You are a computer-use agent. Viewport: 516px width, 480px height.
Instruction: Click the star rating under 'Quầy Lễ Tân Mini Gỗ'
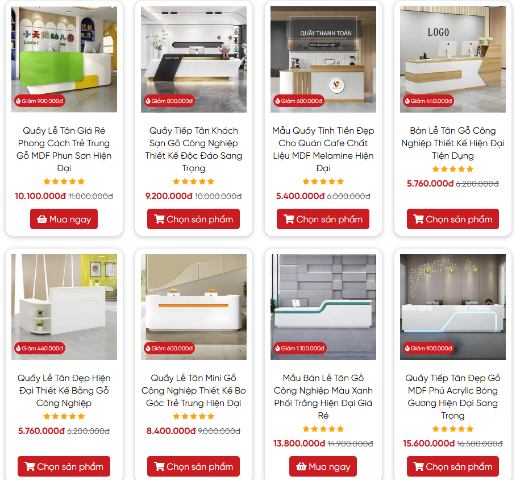tap(193, 416)
